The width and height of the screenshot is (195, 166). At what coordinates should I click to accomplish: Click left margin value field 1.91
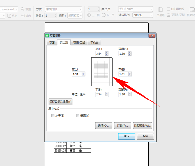(x=77, y=74)
